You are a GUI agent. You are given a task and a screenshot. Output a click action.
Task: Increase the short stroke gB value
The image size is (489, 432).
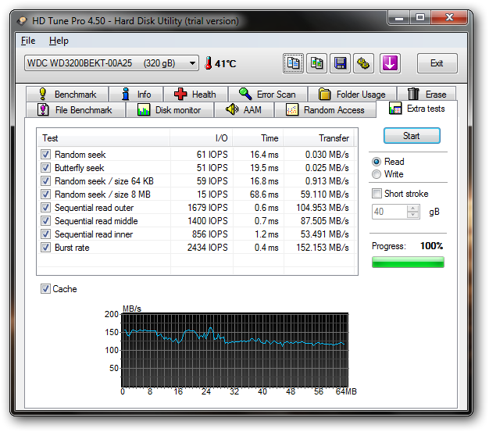pyautogui.click(x=413, y=209)
